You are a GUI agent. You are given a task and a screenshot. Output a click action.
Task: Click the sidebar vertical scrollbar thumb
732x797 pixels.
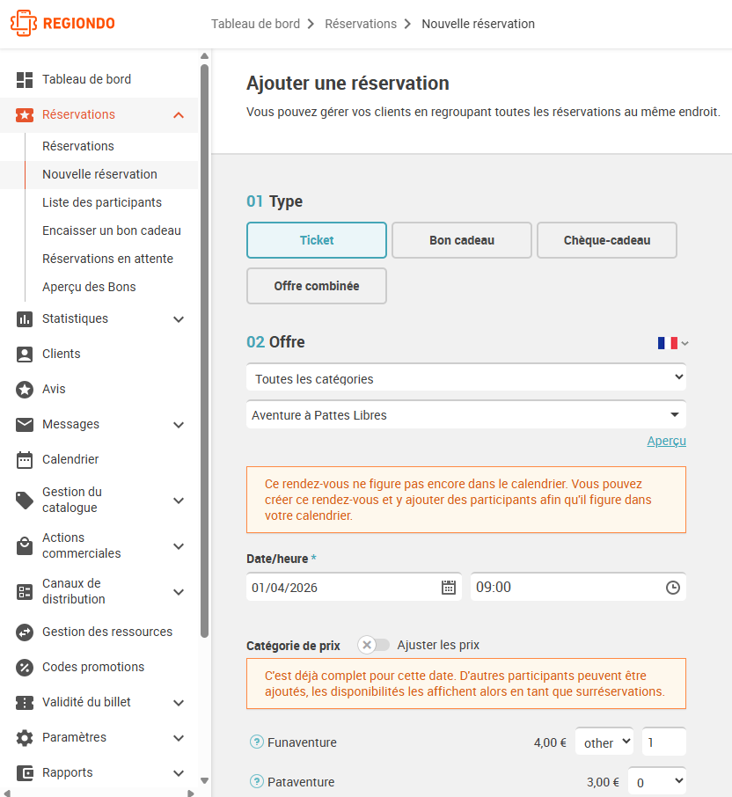point(204,351)
